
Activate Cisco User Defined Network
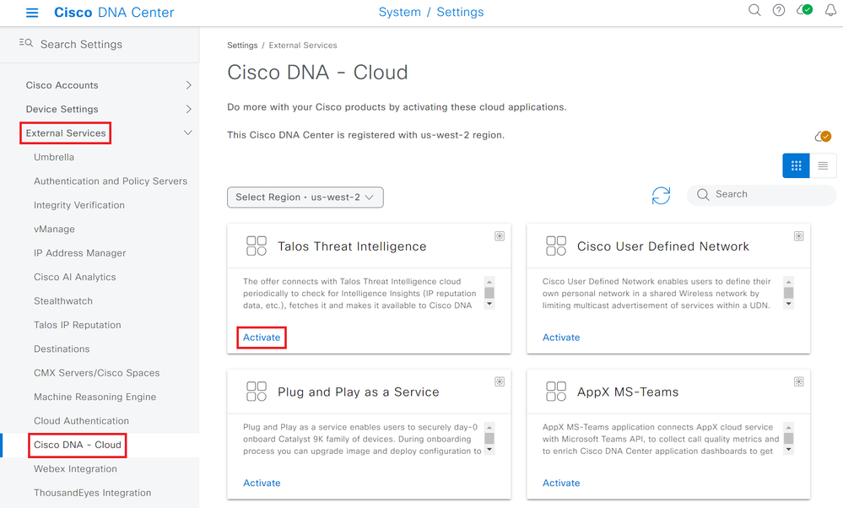pyautogui.click(x=561, y=338)
